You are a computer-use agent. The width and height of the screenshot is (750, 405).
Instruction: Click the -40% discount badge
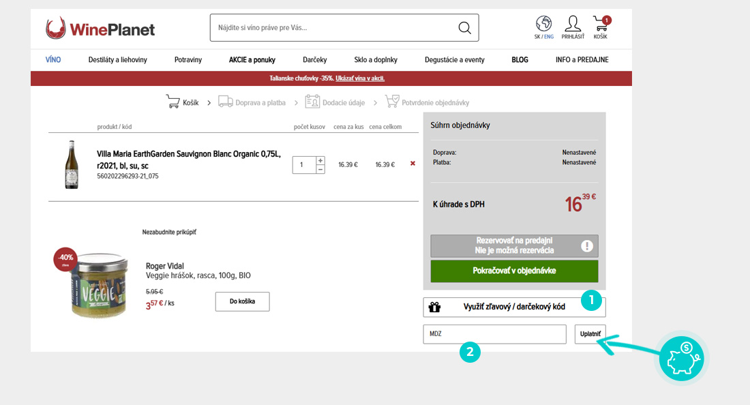pyautogui.click(x=65, y=259)
